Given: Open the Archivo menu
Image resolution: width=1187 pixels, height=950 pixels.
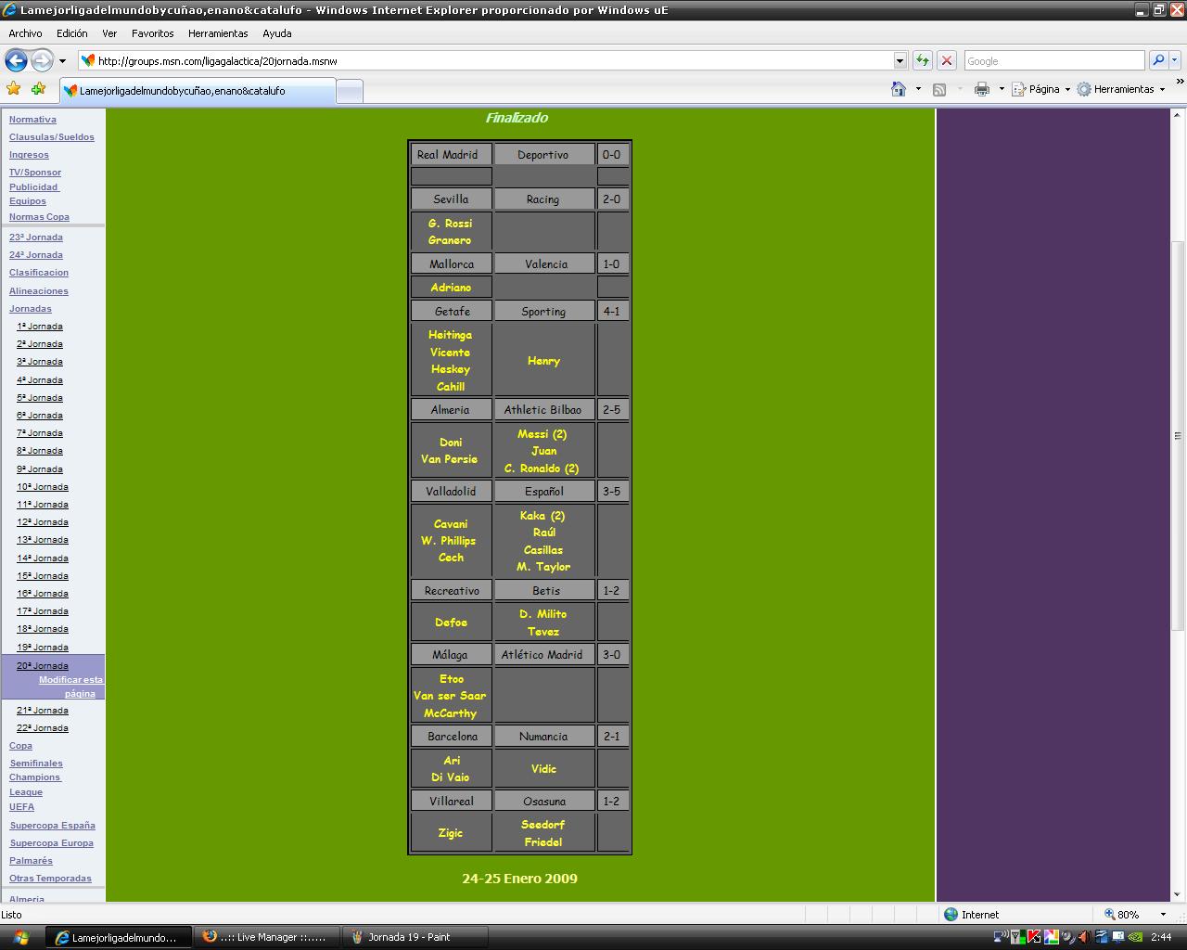Looking at the screenshot, I should tap(25, 33).
